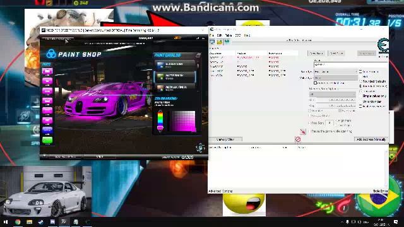Select the blue paint swatch in the left column
404x227 pixels.
47,131
